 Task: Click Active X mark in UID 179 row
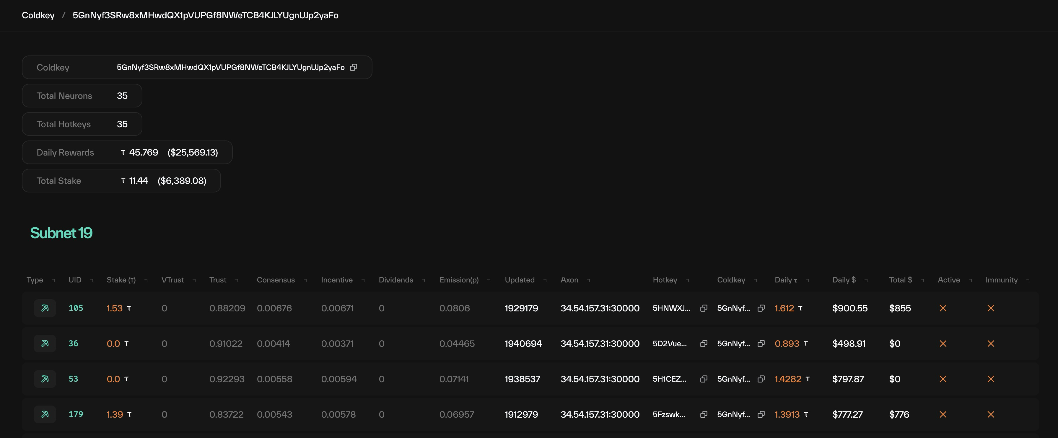(943, 415)
